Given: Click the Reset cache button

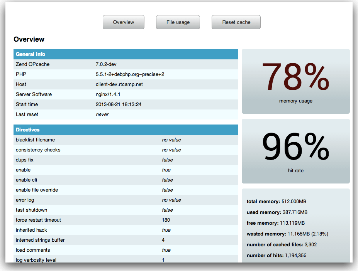Looking at the screenshot, I should [x=236, y=22].
